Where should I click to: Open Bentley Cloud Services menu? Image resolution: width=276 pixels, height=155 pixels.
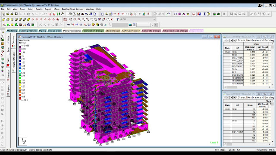[72, 9]
